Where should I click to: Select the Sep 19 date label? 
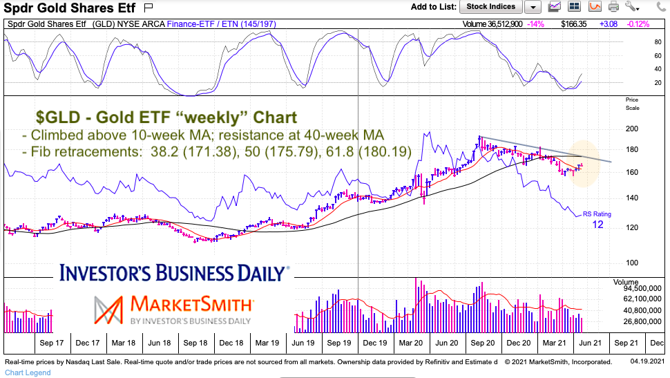click(339, 343)
